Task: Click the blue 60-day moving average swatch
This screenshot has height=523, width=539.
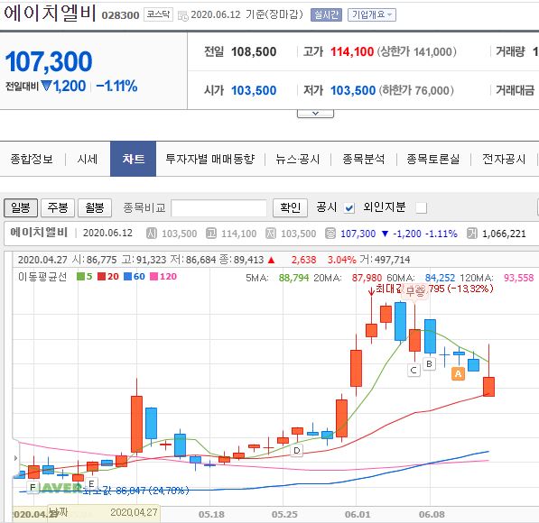Action: tap(127, 277)
